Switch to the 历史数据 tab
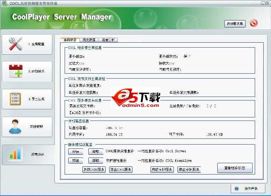The width and height of the screenshot is (271, 196). pyautogui.click(x=89, y=40)
